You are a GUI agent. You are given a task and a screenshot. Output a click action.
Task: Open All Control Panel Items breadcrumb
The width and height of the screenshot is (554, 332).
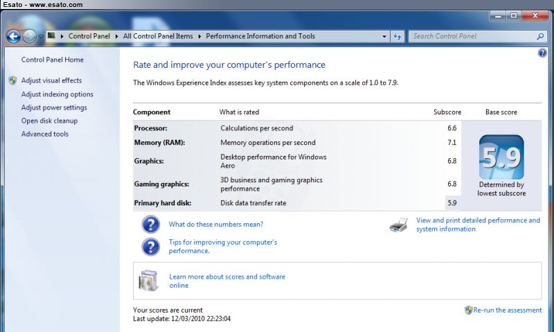click(x=158, y=36)
